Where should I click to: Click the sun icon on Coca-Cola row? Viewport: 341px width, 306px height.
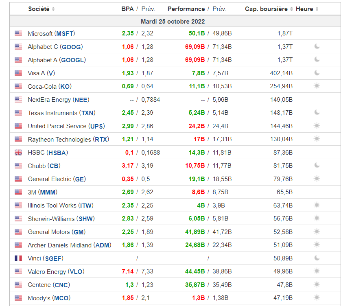pyautogui.click(x=317, y=86)
